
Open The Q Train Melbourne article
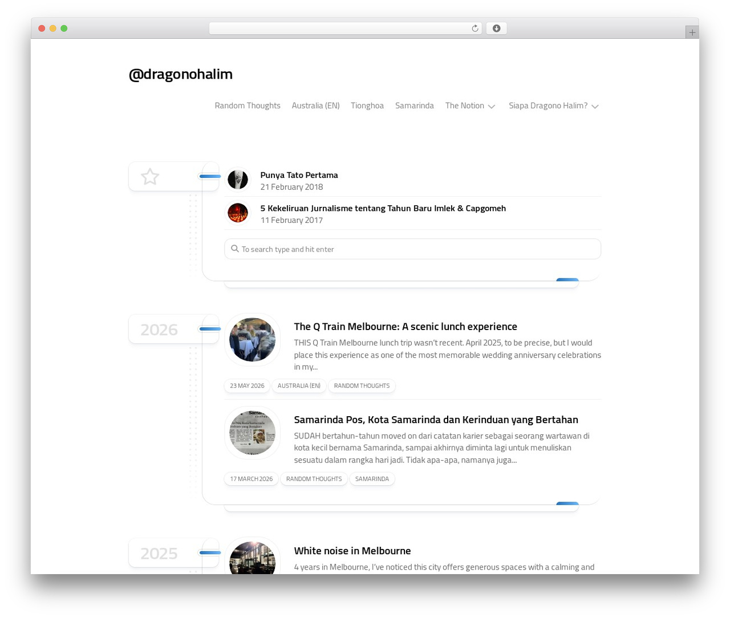405,327
